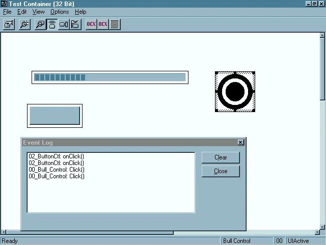
Task: Open the File menu
Action: pyautogui.click(x=7, y=12)
